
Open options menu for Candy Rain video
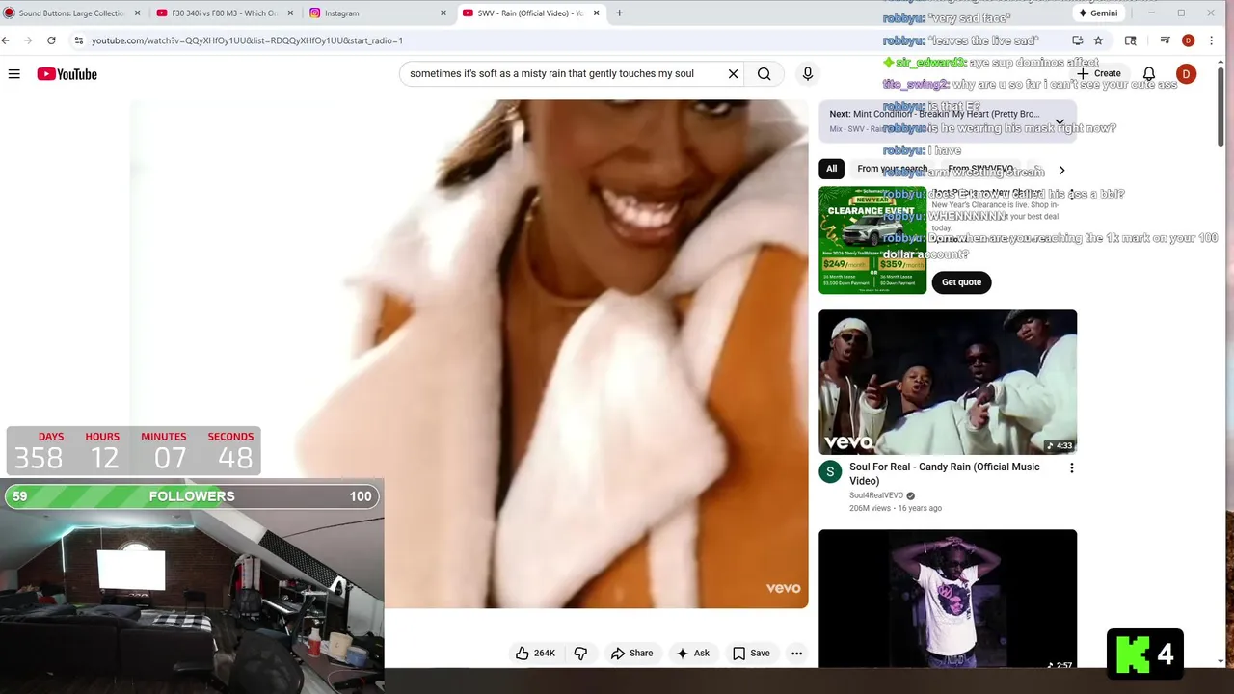point(1071,468)
